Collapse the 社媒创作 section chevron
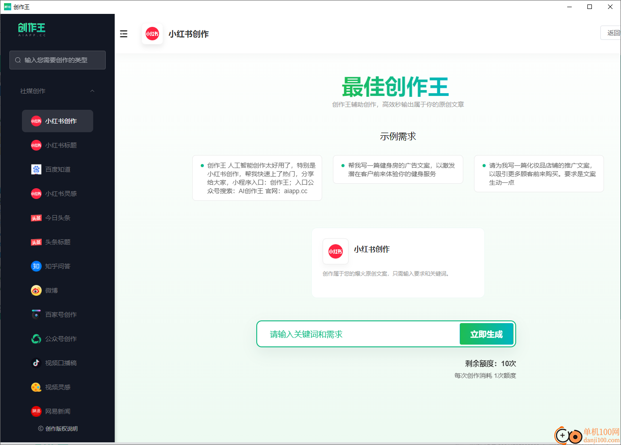Image resolution: width=621 pixels, height=445 pixels. (x=92, y=91)
